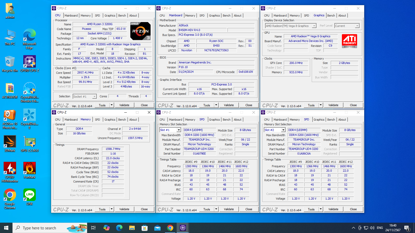
Task: Open This PC desktop icon
Action: [10, 38]
